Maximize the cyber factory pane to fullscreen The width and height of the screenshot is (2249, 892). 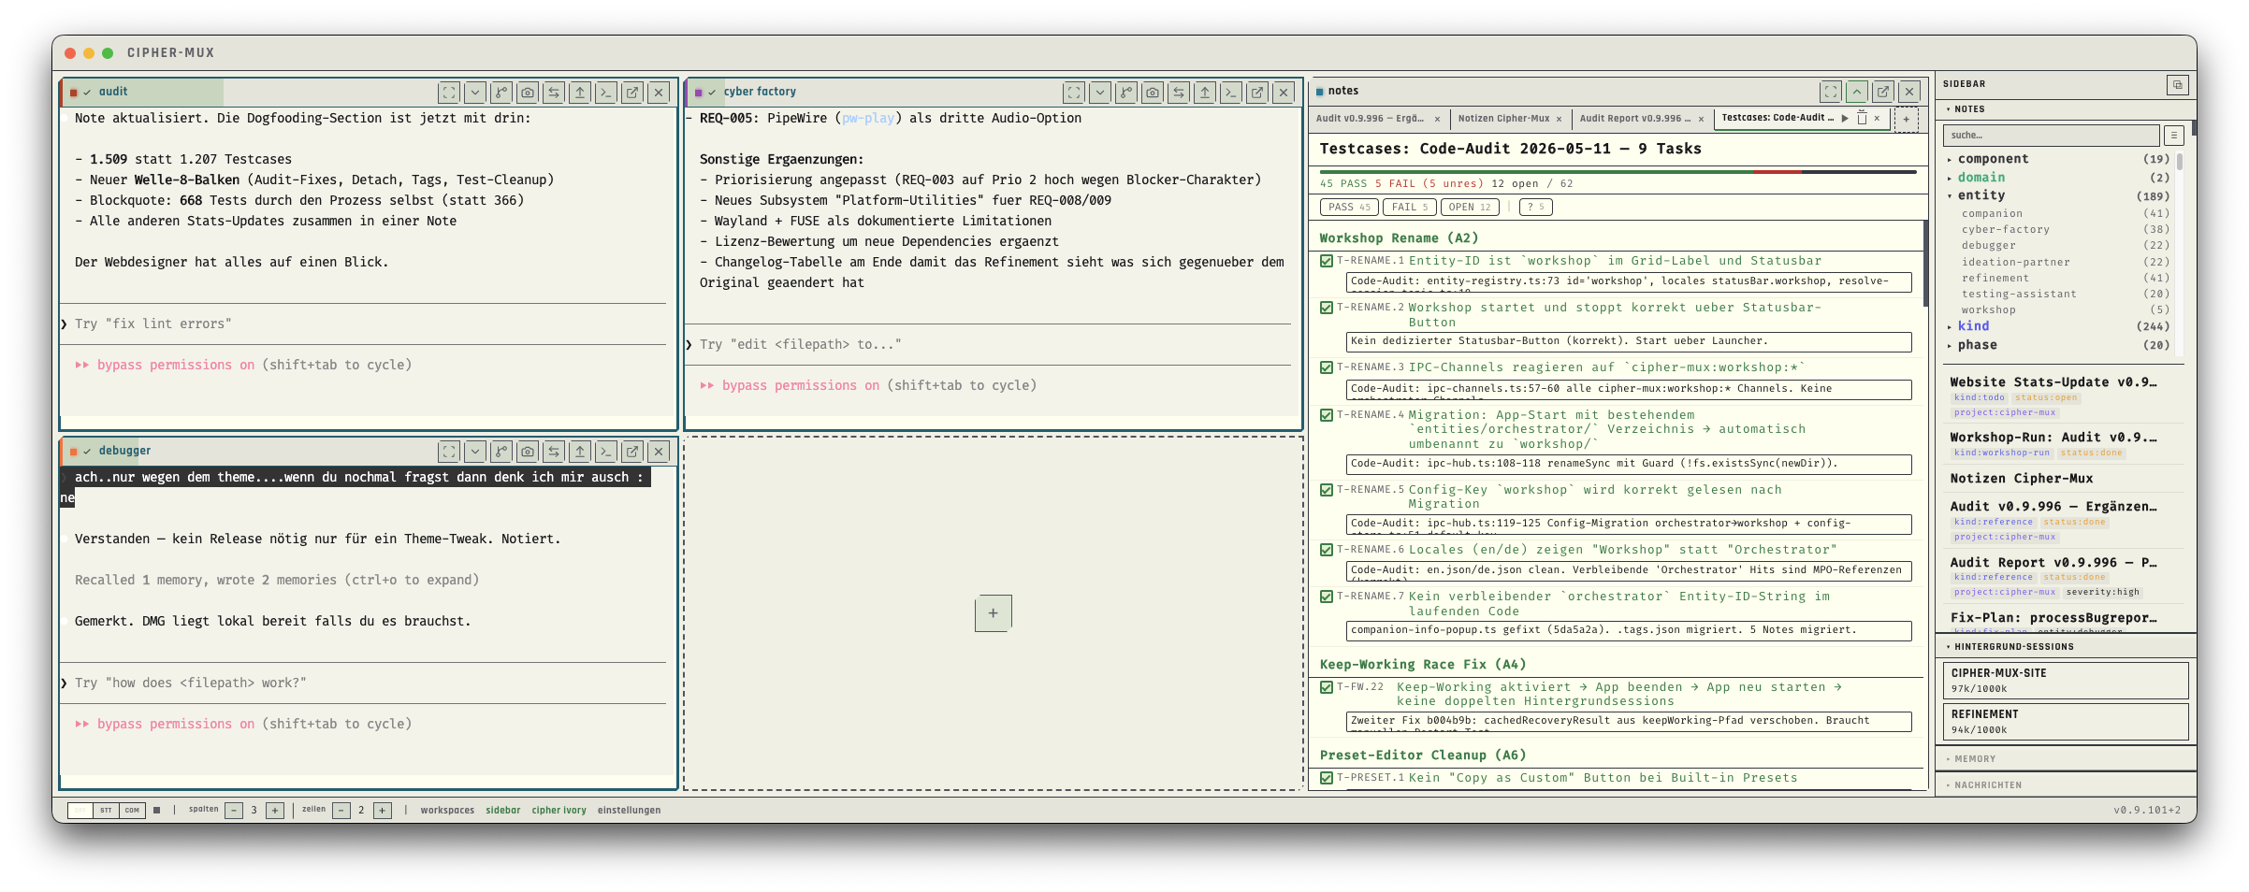coord(1074,93)
